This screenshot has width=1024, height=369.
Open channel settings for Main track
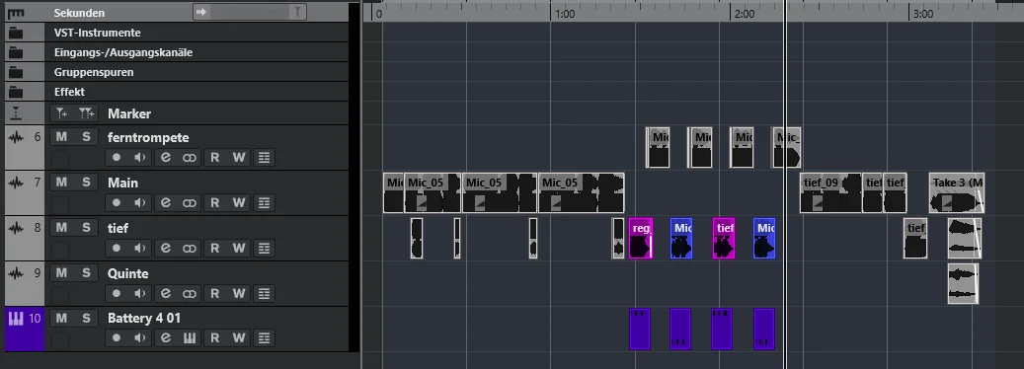(166, 203)
